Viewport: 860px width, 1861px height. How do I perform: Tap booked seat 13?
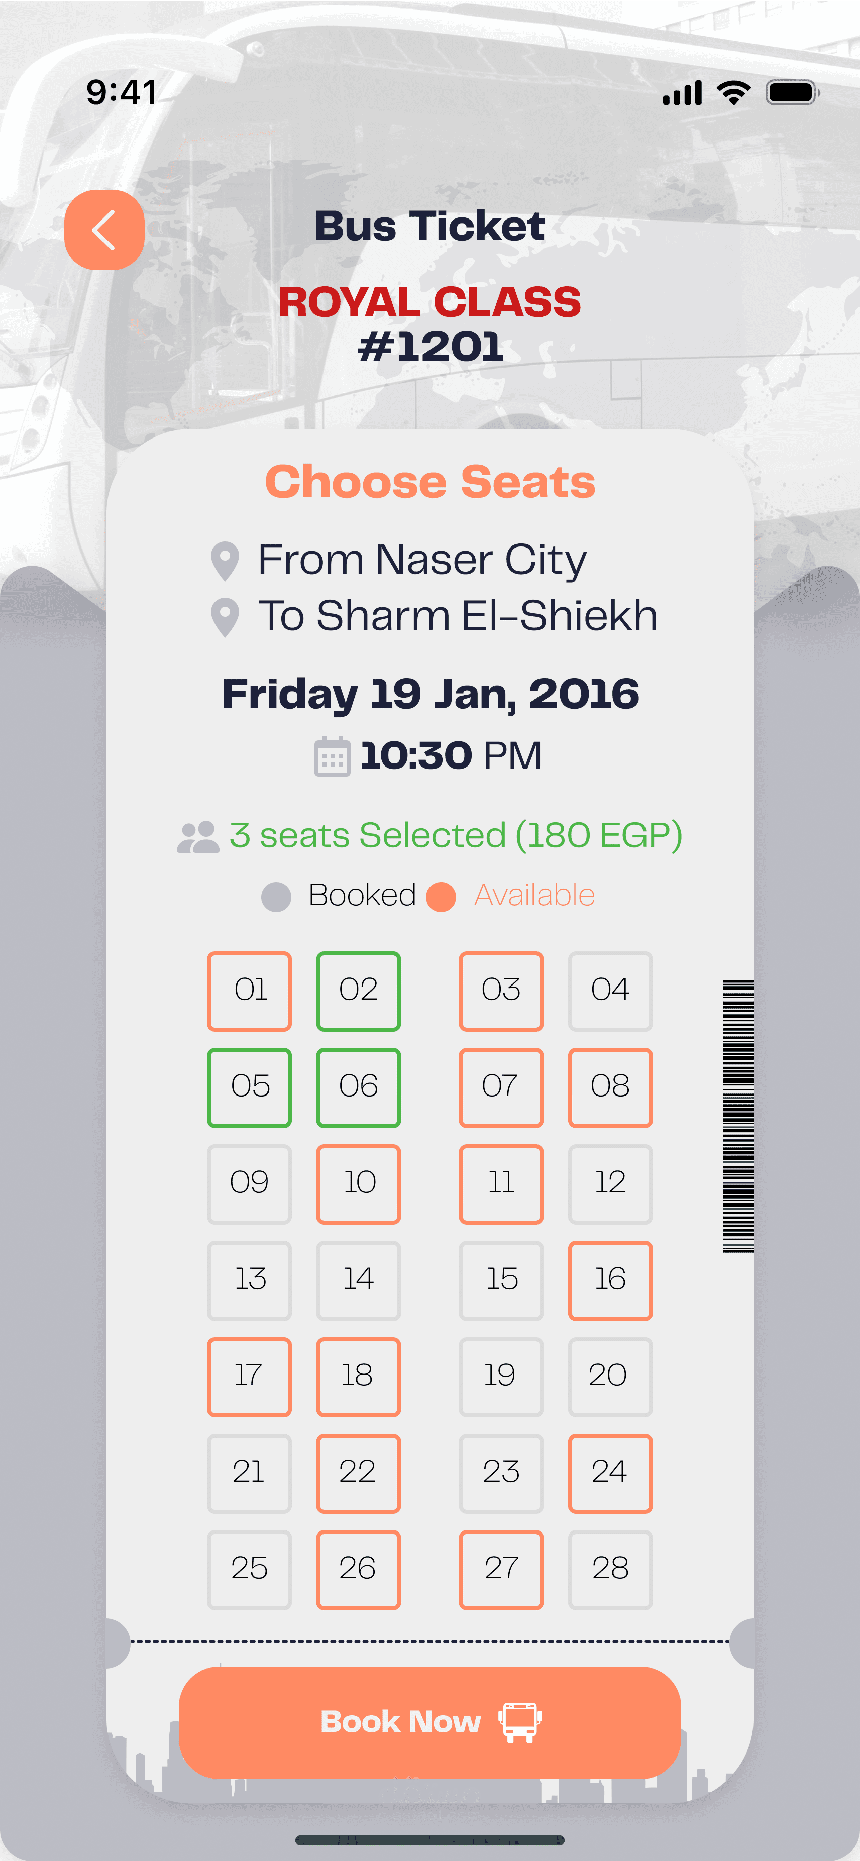249,1280
